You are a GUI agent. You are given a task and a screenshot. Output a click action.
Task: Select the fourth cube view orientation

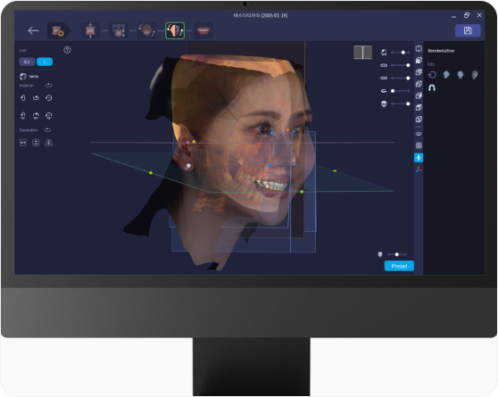[419, 95]
